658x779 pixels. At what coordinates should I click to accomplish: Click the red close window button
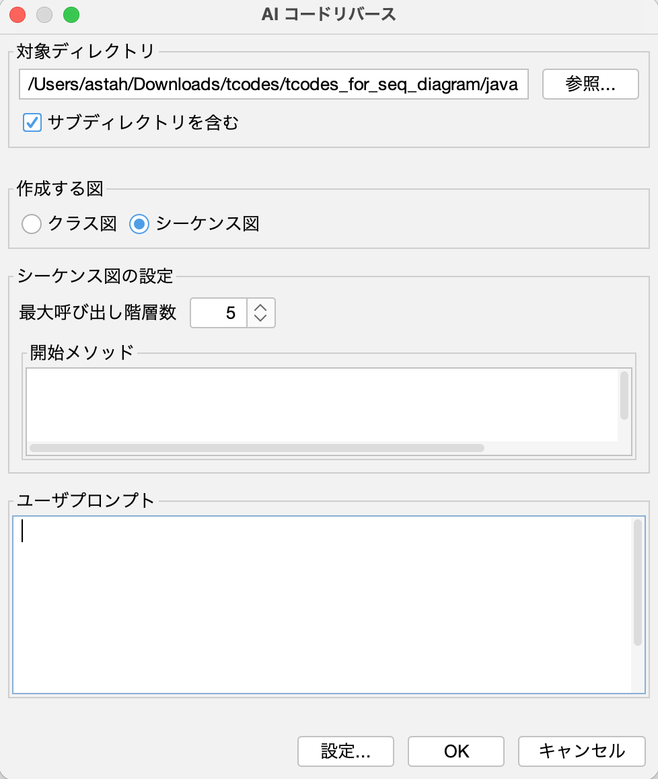[18, 14]
